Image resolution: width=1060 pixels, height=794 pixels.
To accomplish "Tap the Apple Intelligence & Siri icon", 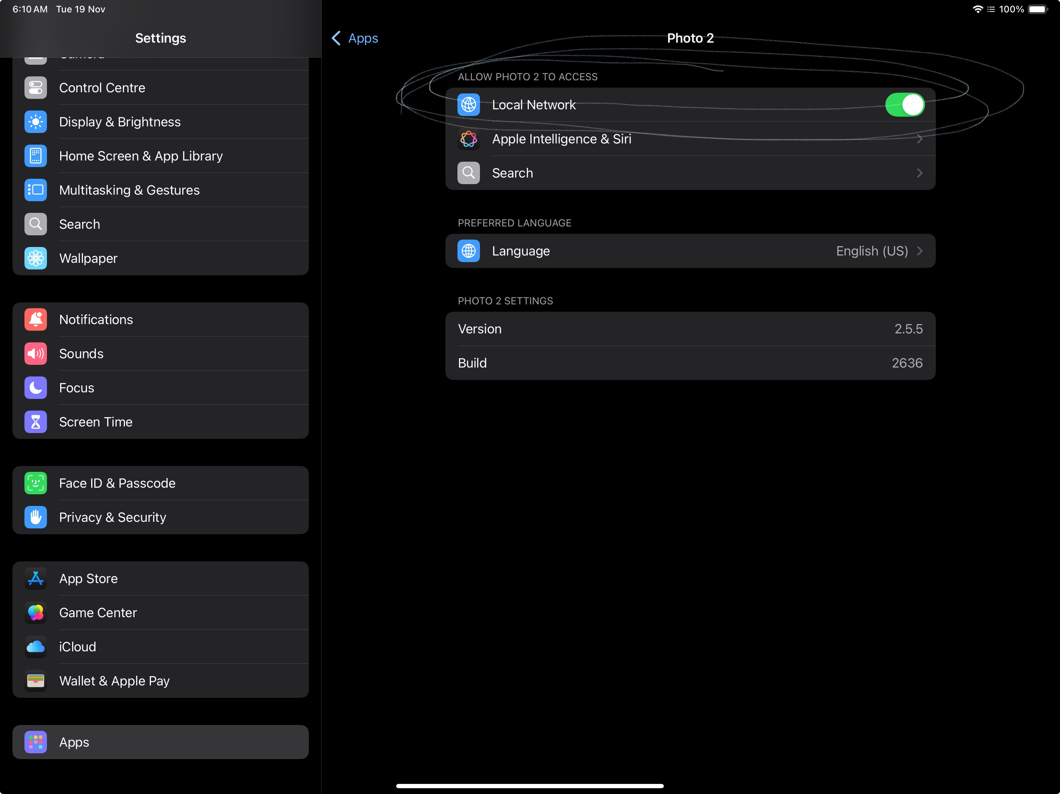I will 468,139.
